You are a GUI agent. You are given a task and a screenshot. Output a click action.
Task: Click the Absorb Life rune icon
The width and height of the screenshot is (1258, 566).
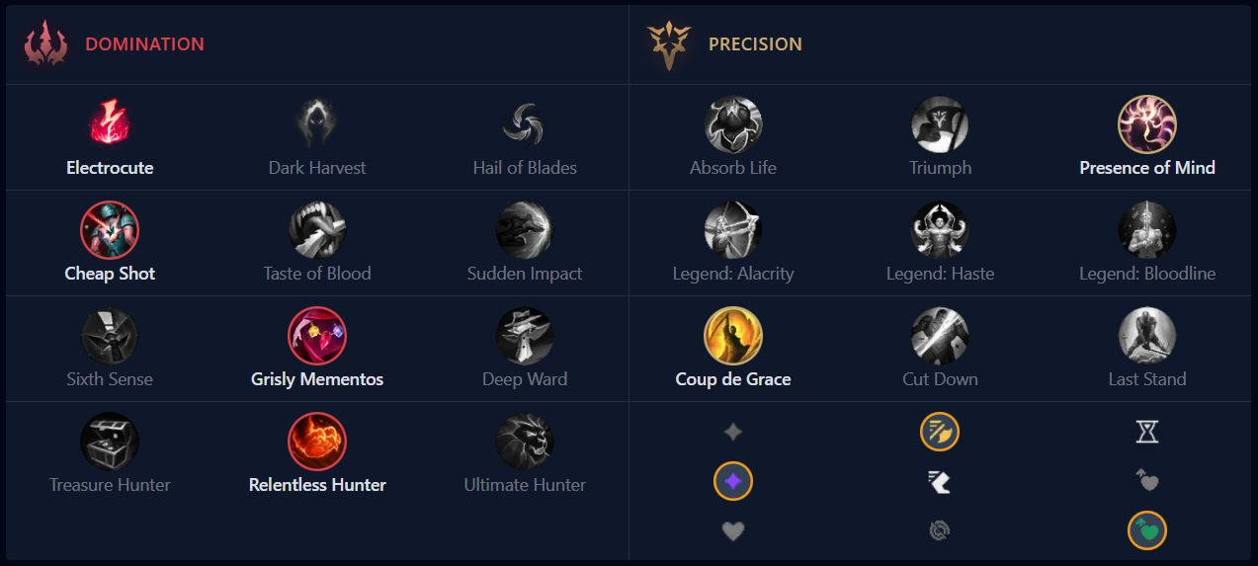(x=733, y=123)
